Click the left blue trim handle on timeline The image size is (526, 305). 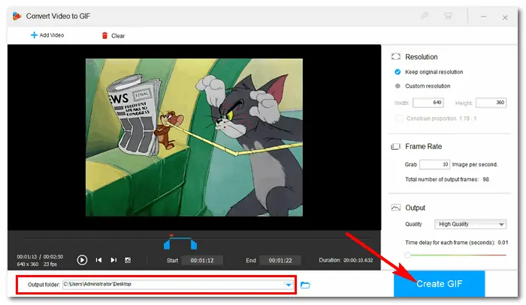pos(167,244)
